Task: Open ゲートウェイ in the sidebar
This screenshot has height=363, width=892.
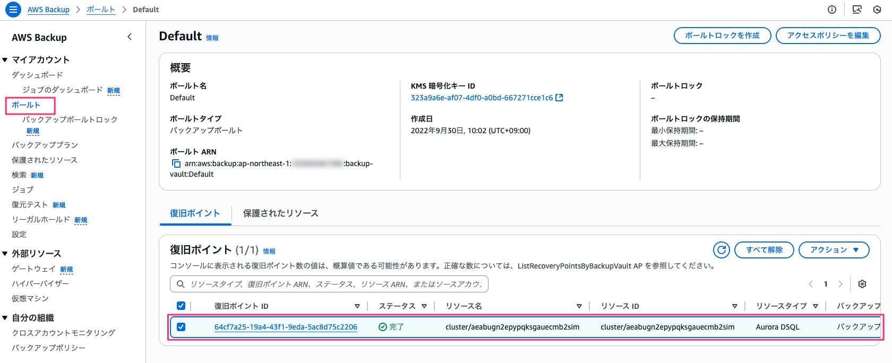Action: point(33,269)
